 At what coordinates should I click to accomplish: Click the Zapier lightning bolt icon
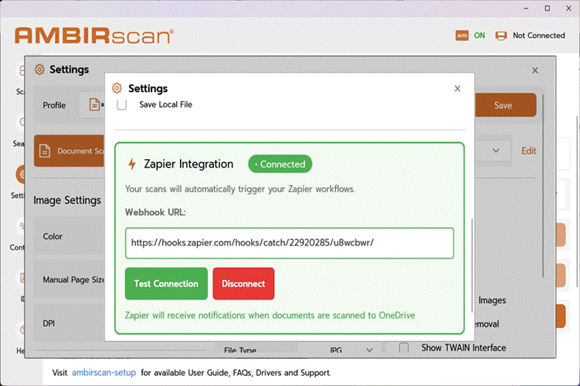pos(132,164)
